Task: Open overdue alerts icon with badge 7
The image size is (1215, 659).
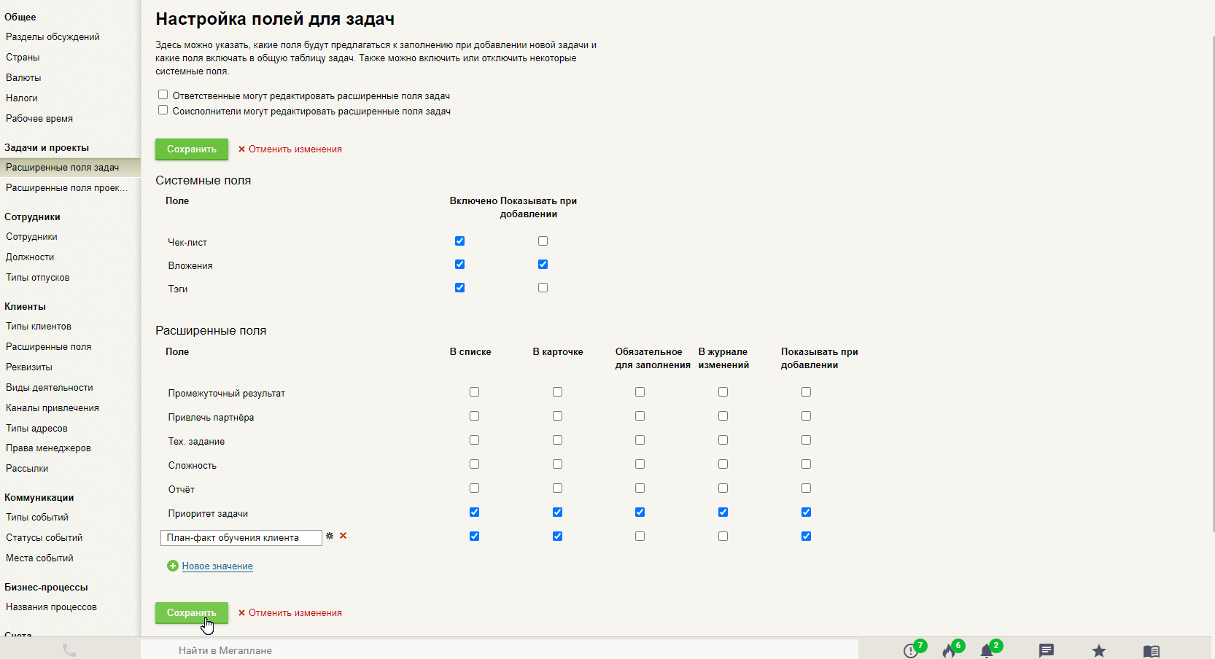Action: pyautogui.click(x=911, y=650)
